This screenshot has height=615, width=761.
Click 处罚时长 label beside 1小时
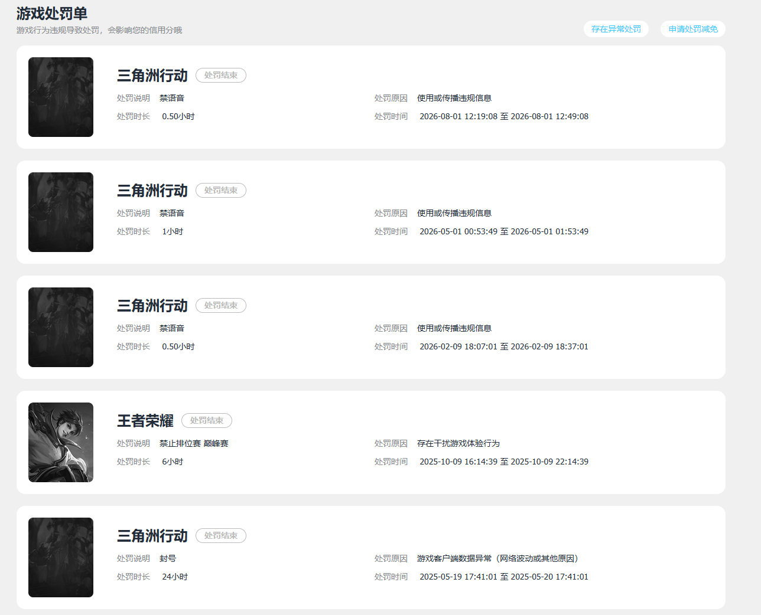[134, 232]
